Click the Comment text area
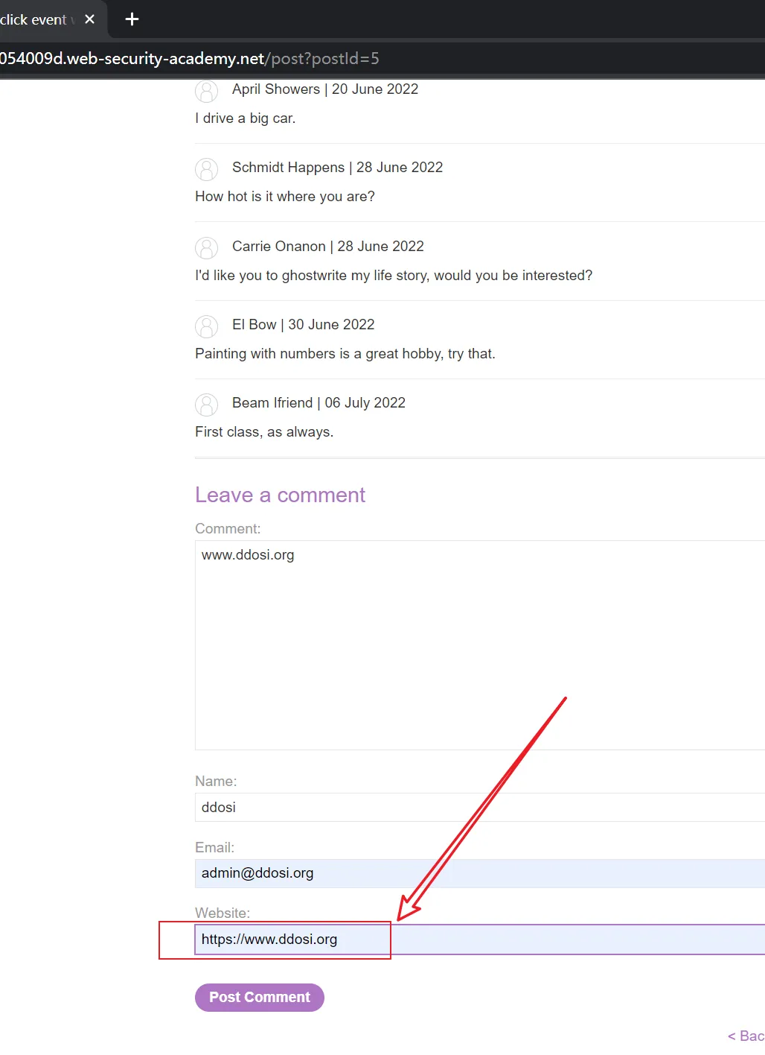Image resolution: width=765 pixels, height=1055 pixels. [x=480, y=645]
